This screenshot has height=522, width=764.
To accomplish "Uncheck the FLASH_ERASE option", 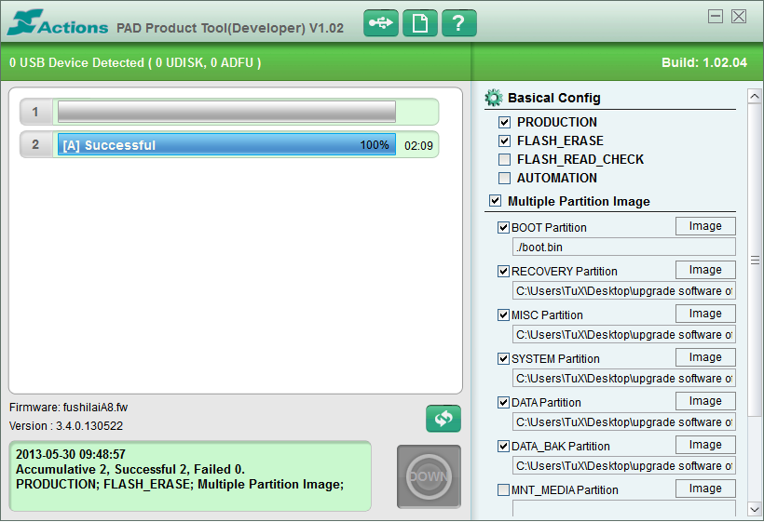I will (504, 141).
